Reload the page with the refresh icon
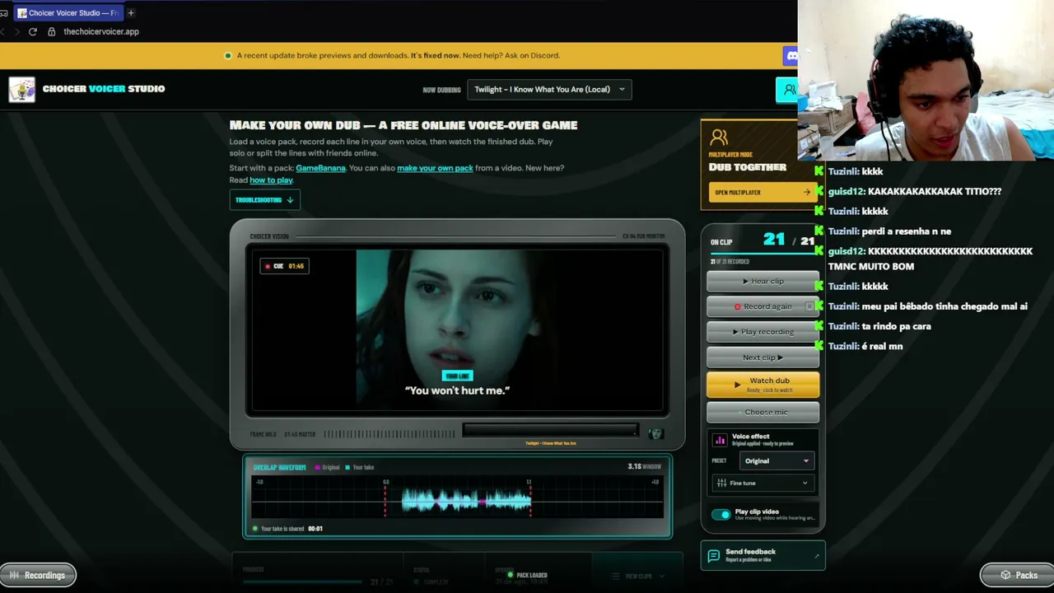The height and width of the screenshot is (593, 1054). click(x=33, y=31)
